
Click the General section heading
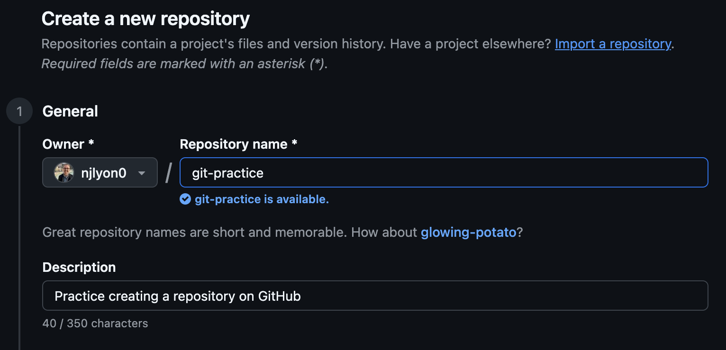click(70, 111)
